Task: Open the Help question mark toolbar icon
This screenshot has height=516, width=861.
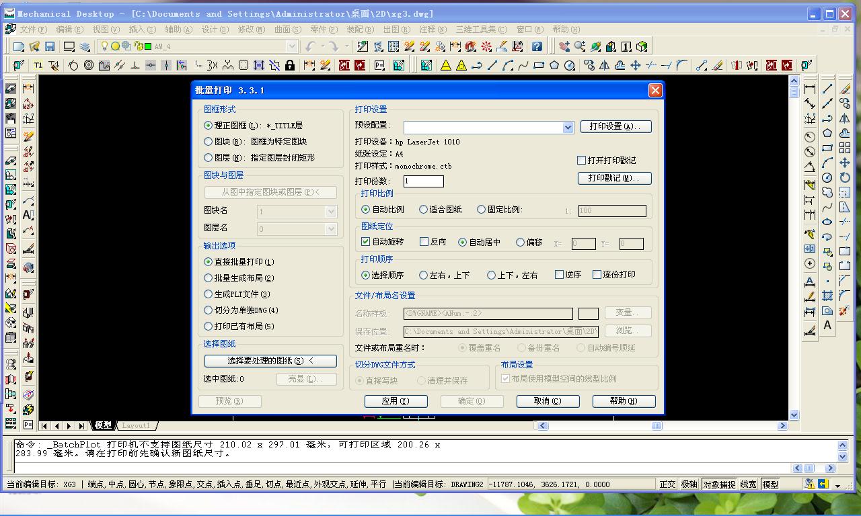Action: point(537,46)
